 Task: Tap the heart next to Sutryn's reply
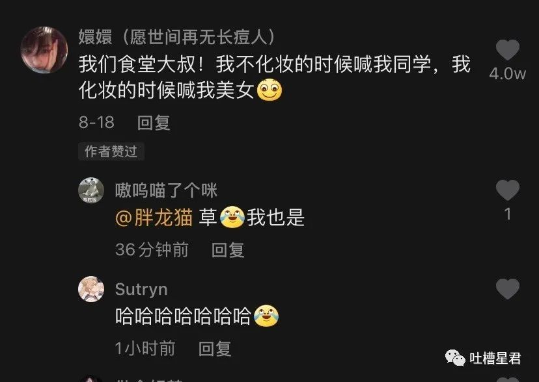507,288
